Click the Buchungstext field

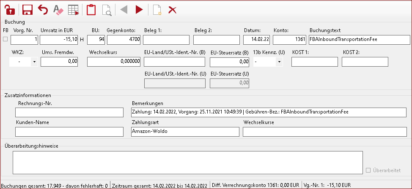360,40
